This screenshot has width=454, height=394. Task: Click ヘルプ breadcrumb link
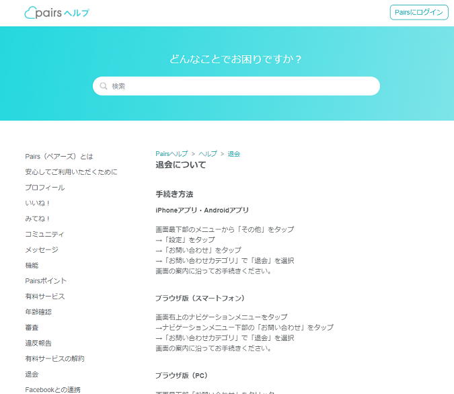(x=208, y=154)
